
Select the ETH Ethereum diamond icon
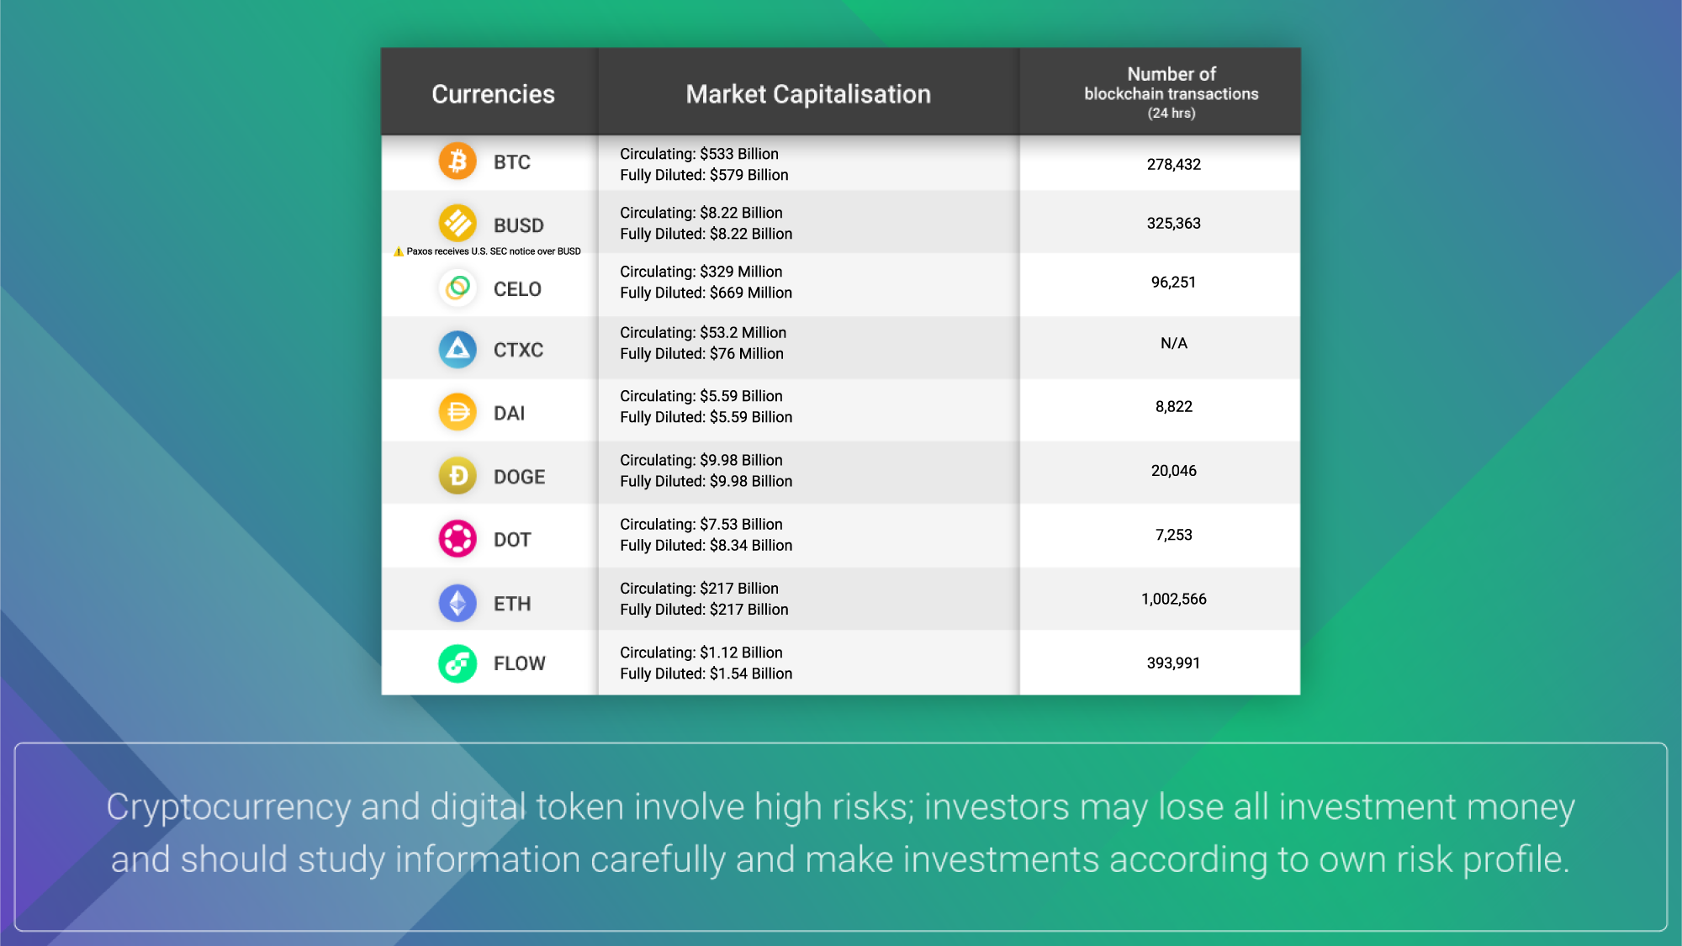[457, 602]
